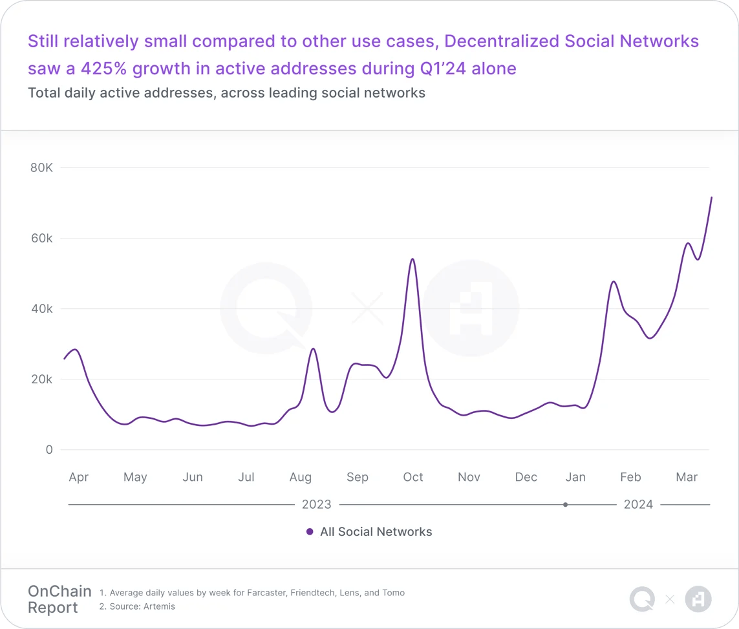Click the large Q watermark in chart
Viewport: 739px width, 629px height.
pos(266,308)
